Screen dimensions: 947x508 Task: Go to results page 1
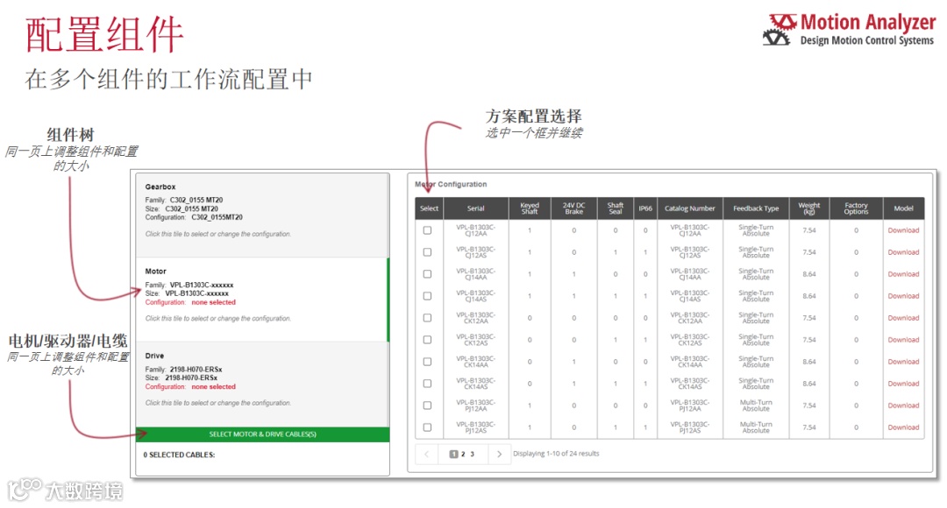coord(453,455)
